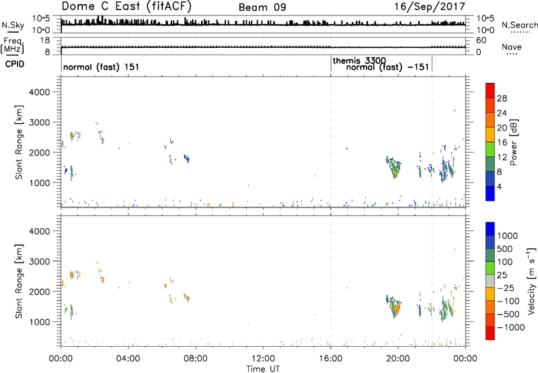Click the "Slant Range [km]" label of Velocity panel
Image resolution: width=538 pixels, height=373 pixels.
pyautogui.click(x=19, y=281)
